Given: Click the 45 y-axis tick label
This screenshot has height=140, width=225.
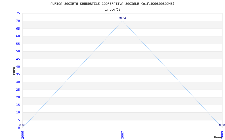Looking at the screenshot, I should pyautogui.click(x=18, y=59).
